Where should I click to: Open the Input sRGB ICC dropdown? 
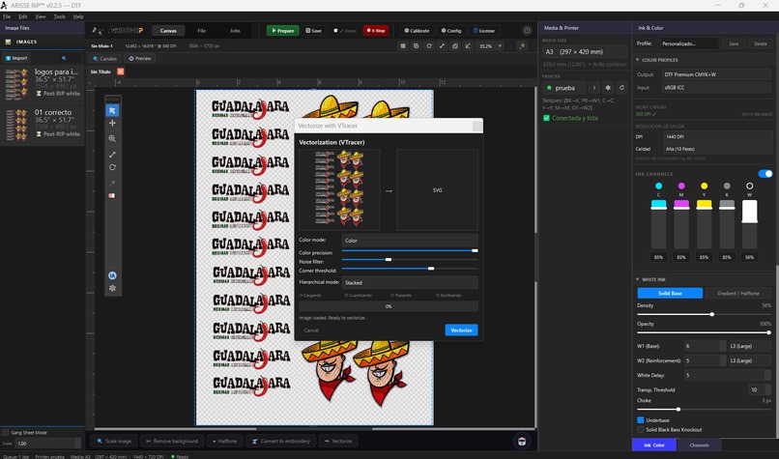point(716,87)
